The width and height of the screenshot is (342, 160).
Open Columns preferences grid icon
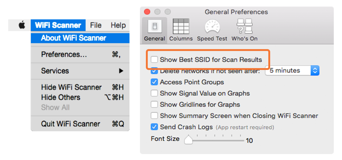pos(181,26)
